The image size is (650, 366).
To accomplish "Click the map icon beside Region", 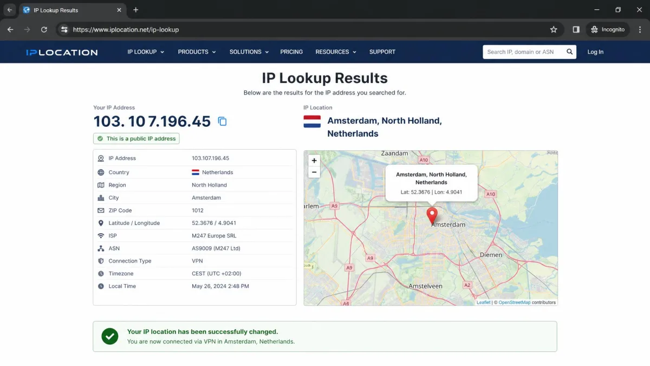I will pyautogui.click(x=101, y=185).
